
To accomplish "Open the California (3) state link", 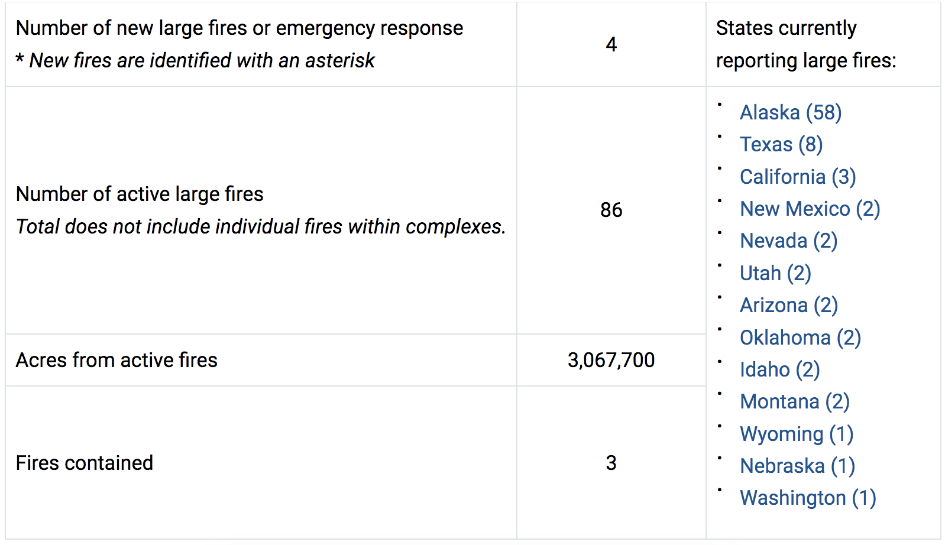I will (x=797, y=177).
